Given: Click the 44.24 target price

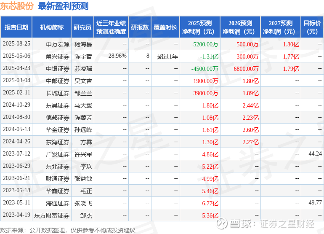Looking at the screenshot, I should pos(315,153).
